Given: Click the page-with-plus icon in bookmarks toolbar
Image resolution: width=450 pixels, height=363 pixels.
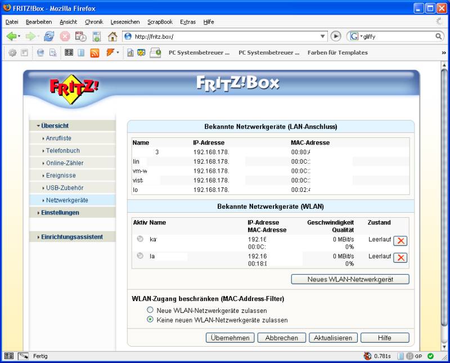Looking at the screenshot, I should (53, 52).
